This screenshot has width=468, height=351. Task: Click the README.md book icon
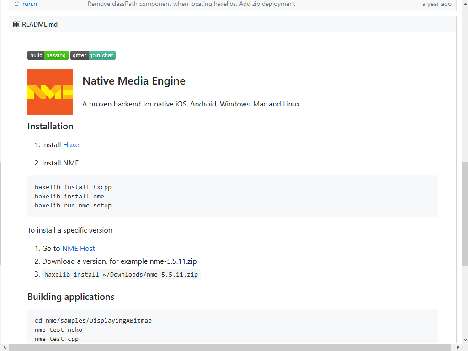pos(16,25)
